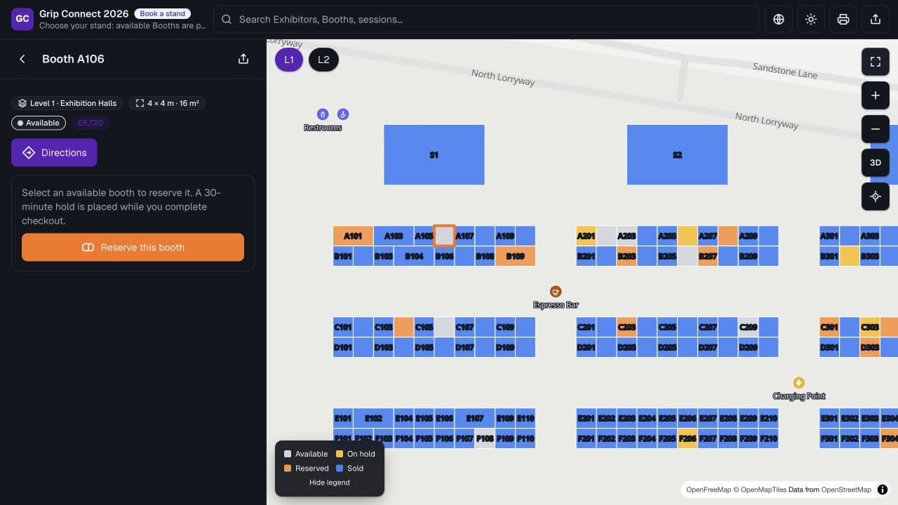This screenshot has height=505, width=898.
Task: Select booth B109 on the map
Action: click(x=515, y=256)
